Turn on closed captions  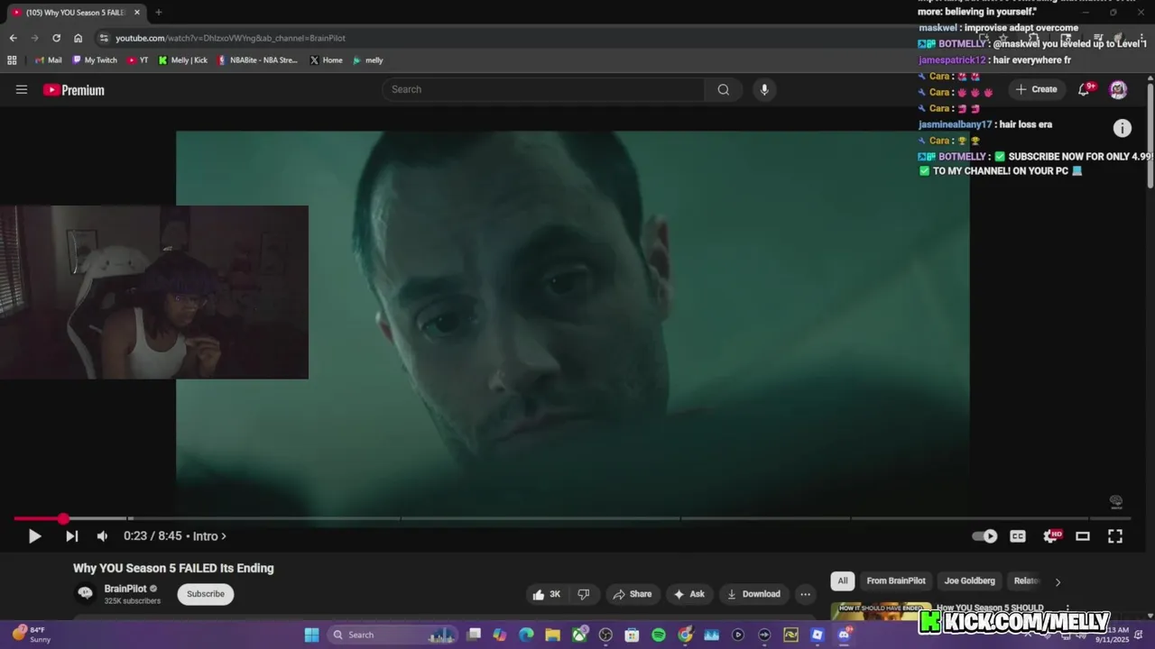tap(1018, 536)
